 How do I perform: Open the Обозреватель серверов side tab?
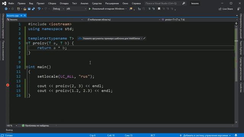click(x=3, y=26)
